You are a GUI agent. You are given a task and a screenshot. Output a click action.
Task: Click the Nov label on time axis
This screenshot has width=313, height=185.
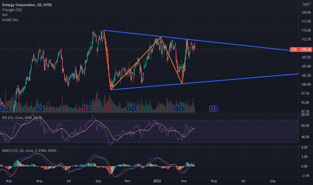[x=127, y=181]
